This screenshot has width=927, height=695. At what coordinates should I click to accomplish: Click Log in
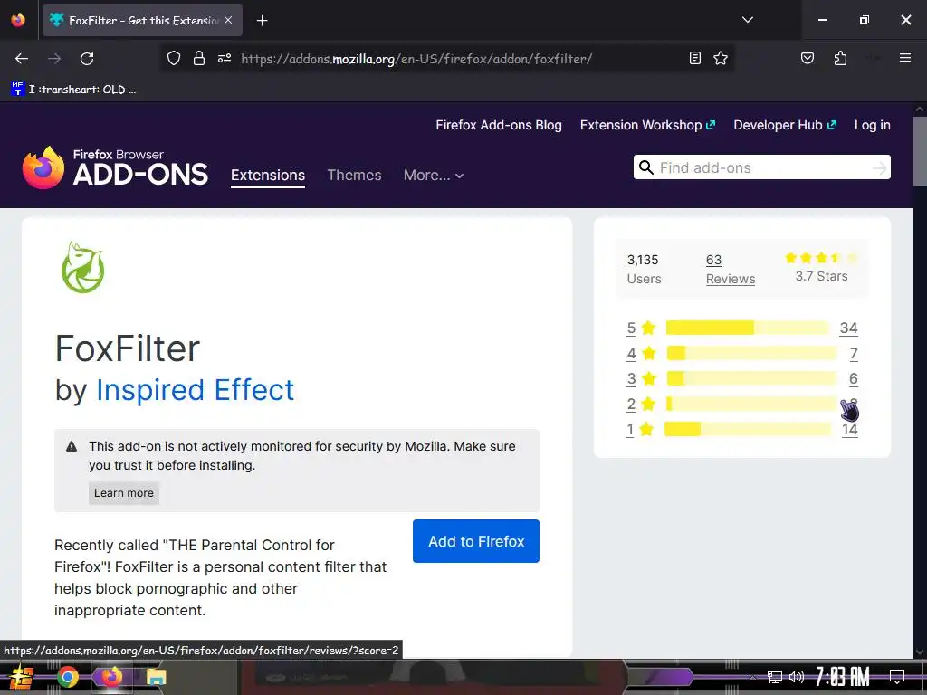(x=872, y=125)
